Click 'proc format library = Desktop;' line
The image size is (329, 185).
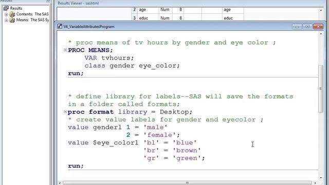click(x=130, y=112)
